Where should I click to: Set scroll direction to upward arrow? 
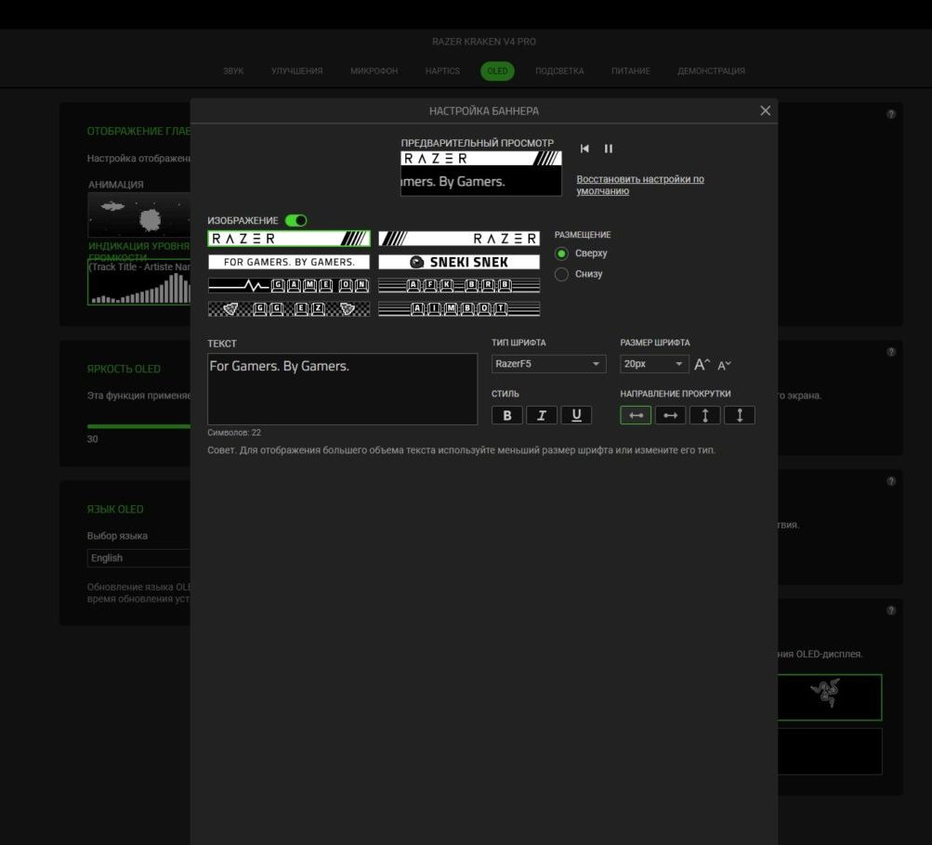pyautogui.click(x=705, y=415)
